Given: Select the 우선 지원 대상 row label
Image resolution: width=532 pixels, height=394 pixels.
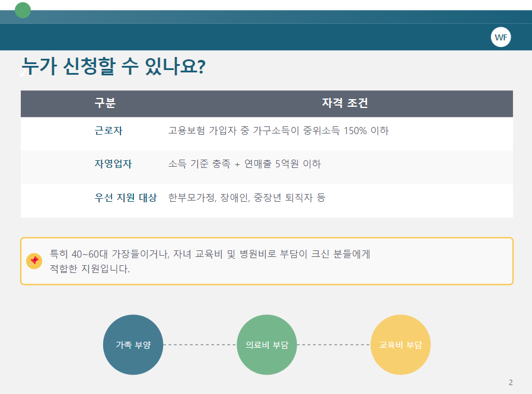Looking at the screenshot, I should click(x=126, y=198).
